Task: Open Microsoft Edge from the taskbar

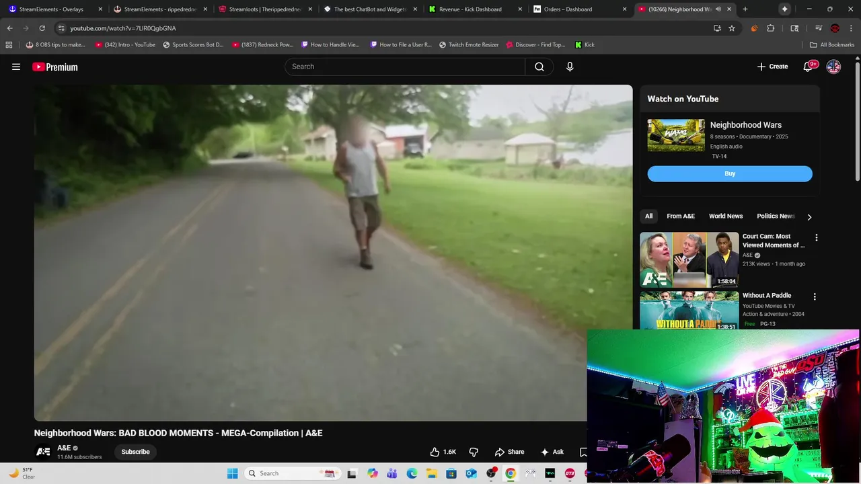Action: 412,473
